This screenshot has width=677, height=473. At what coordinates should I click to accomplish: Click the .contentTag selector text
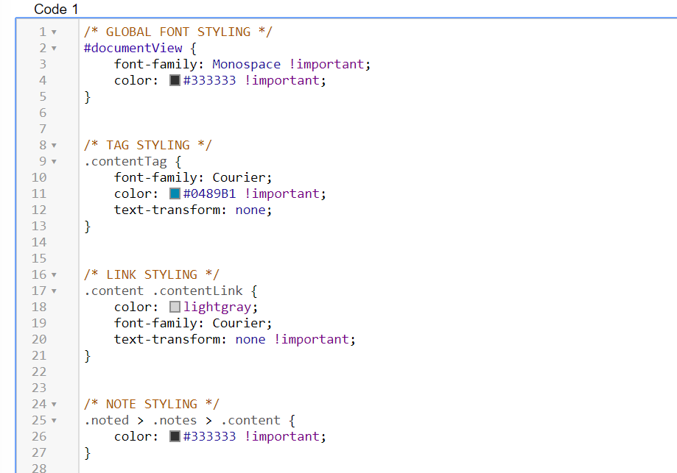[x=124, y=161]
